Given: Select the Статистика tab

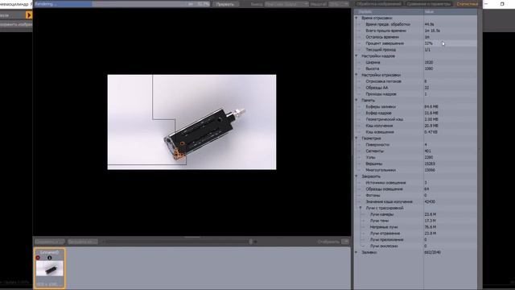Looking at the screenshot, I should click(467, 4).
